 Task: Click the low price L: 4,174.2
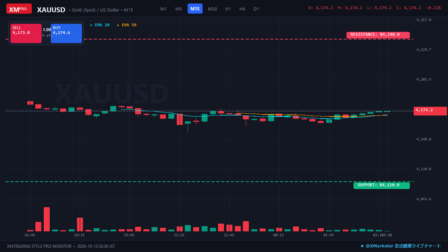(379, 8)
